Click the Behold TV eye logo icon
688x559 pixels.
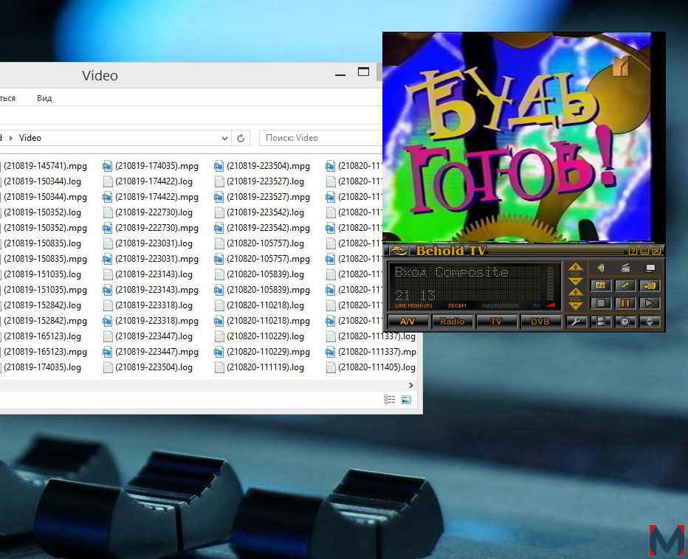[399, 251]
